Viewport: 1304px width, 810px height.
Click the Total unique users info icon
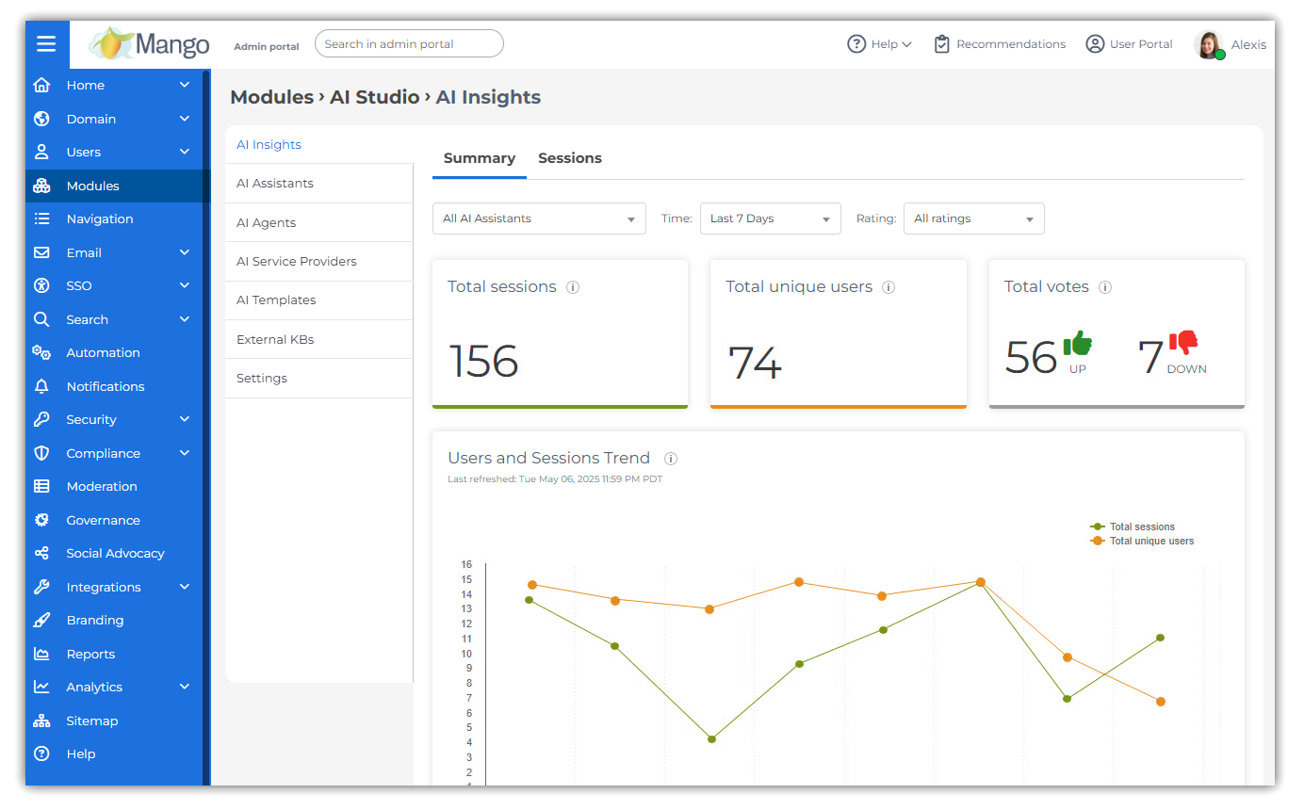coord(888,287)
